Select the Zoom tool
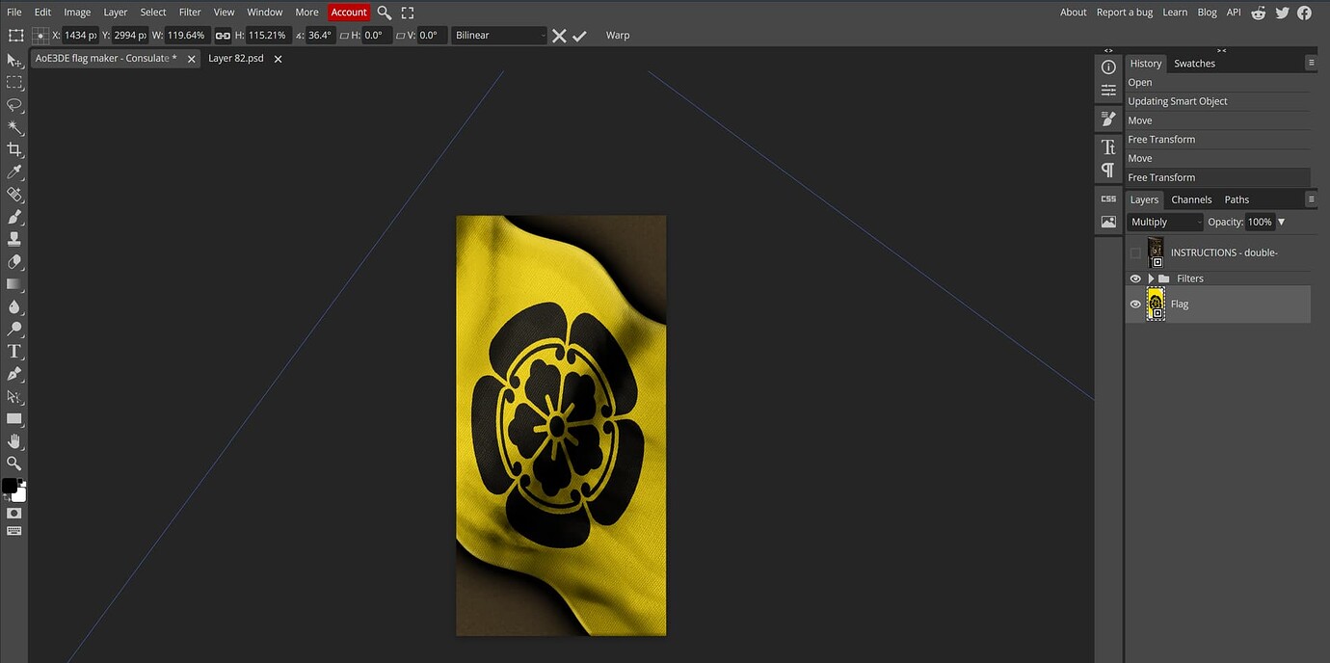This screenshot has height=663, width=1330. pos(14,464)
